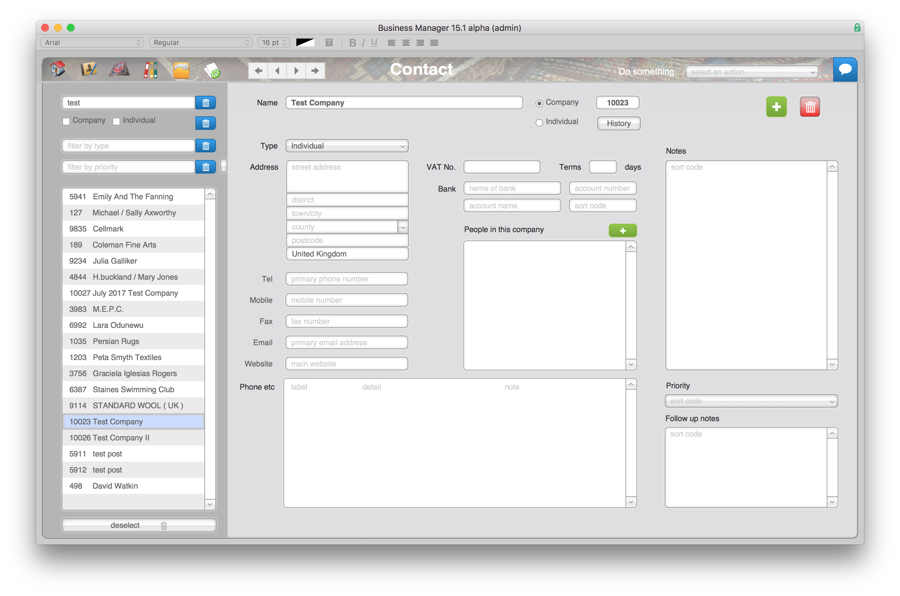Click the green plus to add a contact

pos(777,107)
